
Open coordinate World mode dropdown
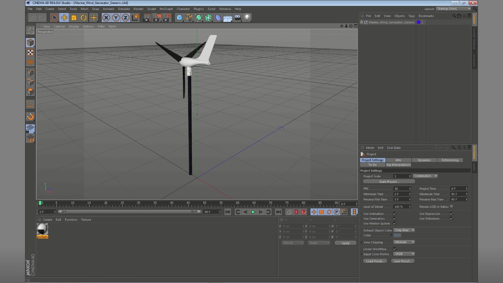tap(293, 243)
